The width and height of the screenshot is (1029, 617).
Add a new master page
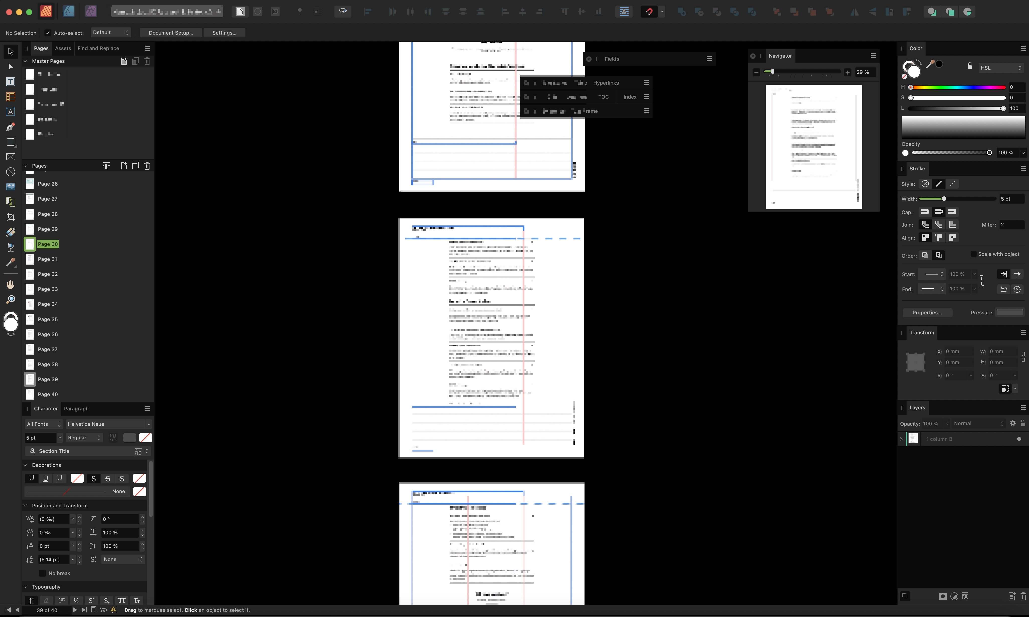point(124,61)
